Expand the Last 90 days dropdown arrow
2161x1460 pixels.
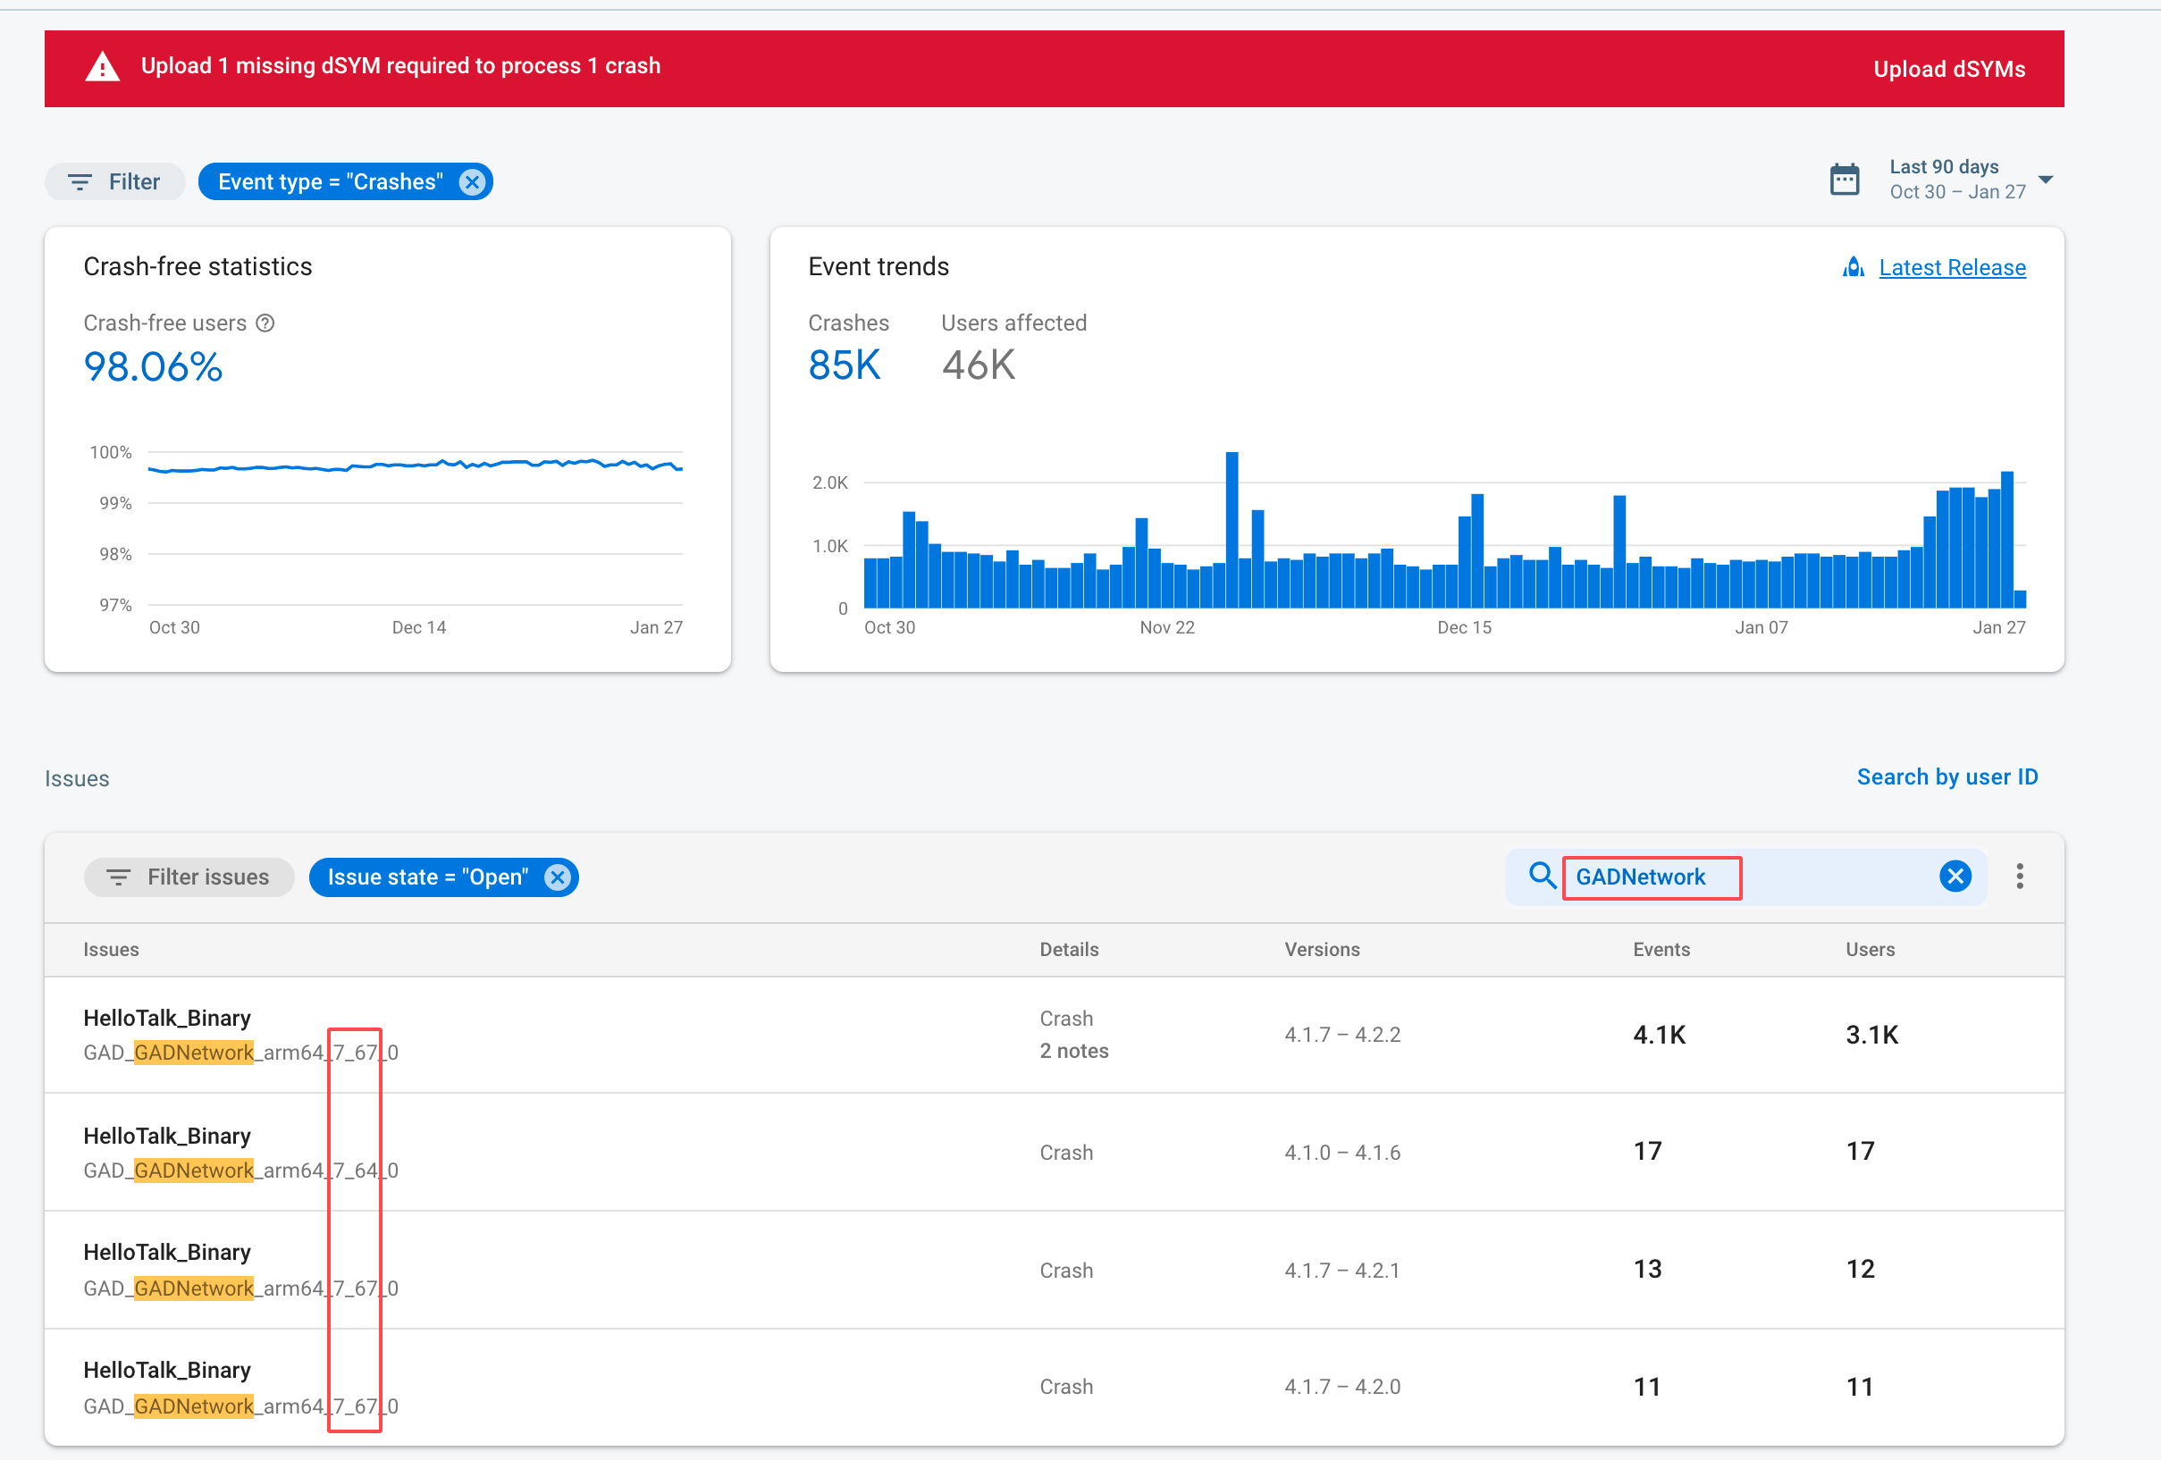(2045, 180)
